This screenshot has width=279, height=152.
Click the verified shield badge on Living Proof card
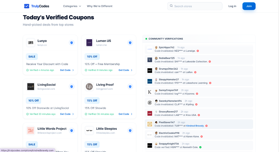[130, 87]
